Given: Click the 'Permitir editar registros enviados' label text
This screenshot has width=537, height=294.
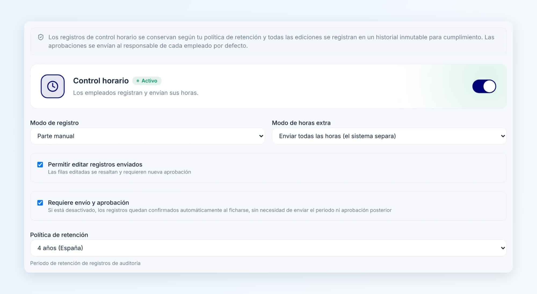Looking at the screenshot, I should coord(95,164).
